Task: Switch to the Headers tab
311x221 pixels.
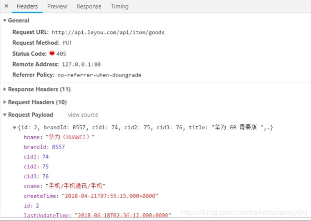Action: [x=27, y=6]
